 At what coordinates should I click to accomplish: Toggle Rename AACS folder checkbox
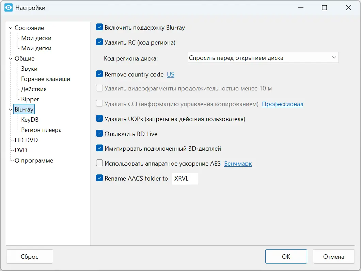tap(99, 178)
